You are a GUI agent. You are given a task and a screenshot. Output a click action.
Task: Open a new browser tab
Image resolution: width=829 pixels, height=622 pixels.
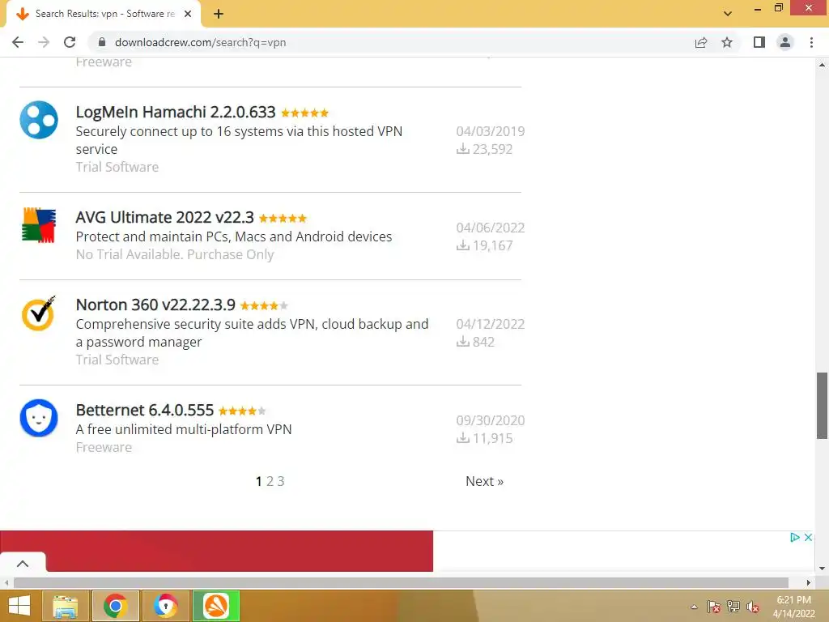[x=219, y=14]
